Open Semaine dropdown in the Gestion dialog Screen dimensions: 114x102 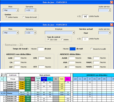[35, 10]
